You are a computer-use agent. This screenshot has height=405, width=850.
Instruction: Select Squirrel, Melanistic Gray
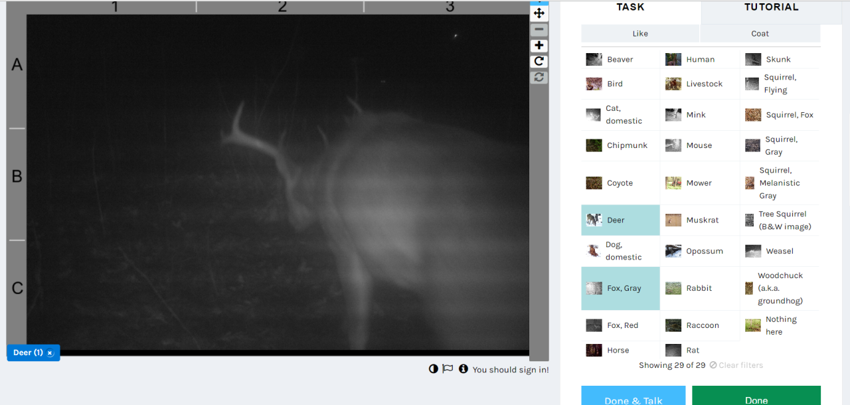click(780, 183)
